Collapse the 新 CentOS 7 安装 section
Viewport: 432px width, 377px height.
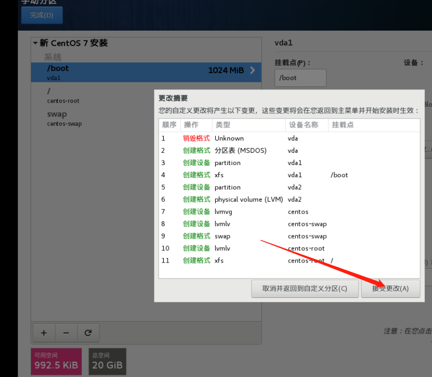pyautogui.click(x=35, y=43)
